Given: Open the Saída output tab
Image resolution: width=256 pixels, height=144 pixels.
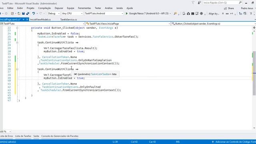Looking at the screenshot, I should point(36,136).
